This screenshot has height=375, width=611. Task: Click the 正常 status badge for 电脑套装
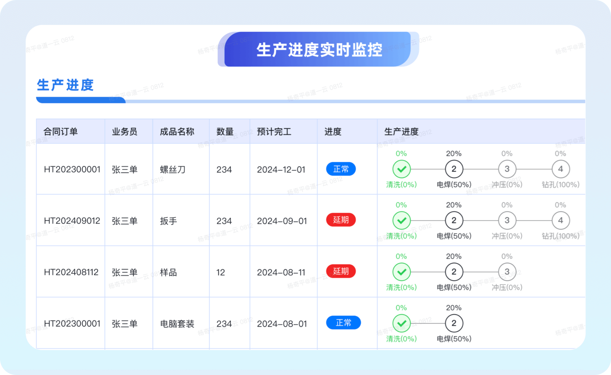[343, 323]
